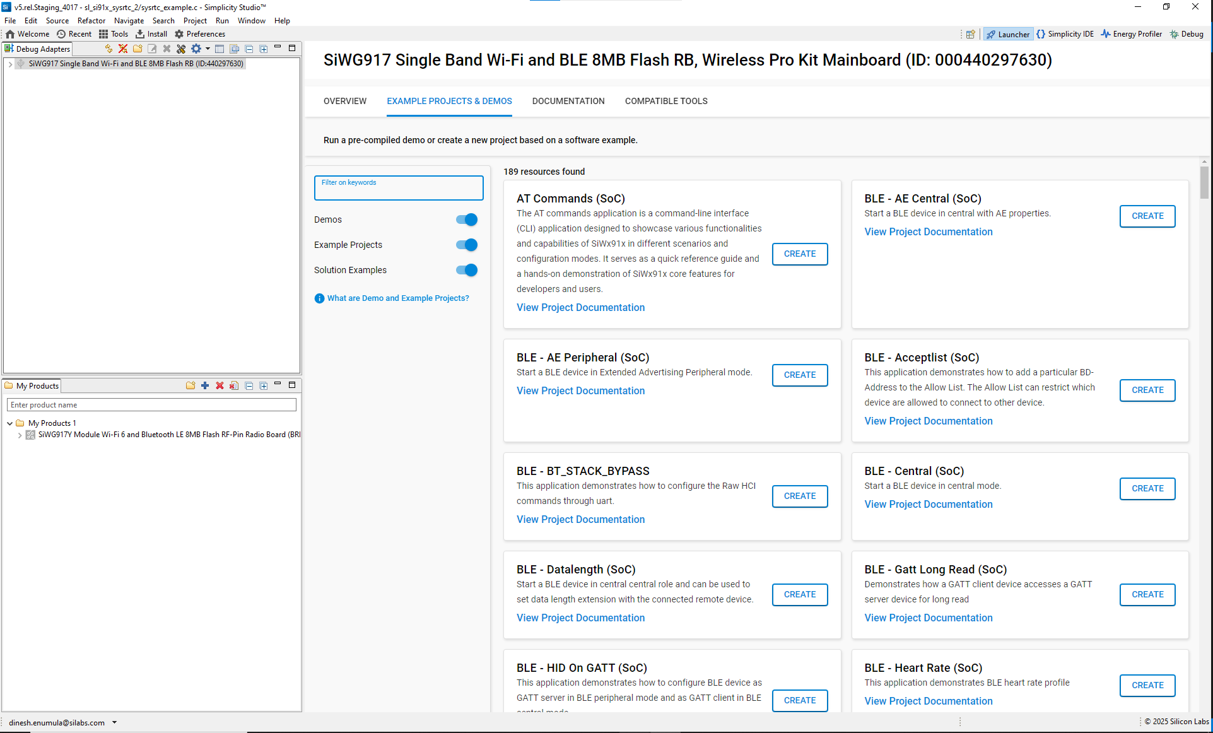Click red X delete icon in My Products

(x=220, y=385)
